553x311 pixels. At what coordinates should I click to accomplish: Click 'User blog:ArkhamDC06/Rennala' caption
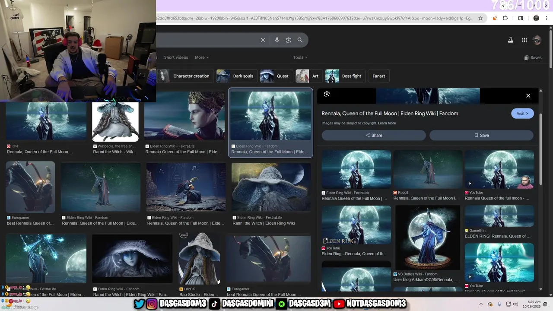(426, 280)
